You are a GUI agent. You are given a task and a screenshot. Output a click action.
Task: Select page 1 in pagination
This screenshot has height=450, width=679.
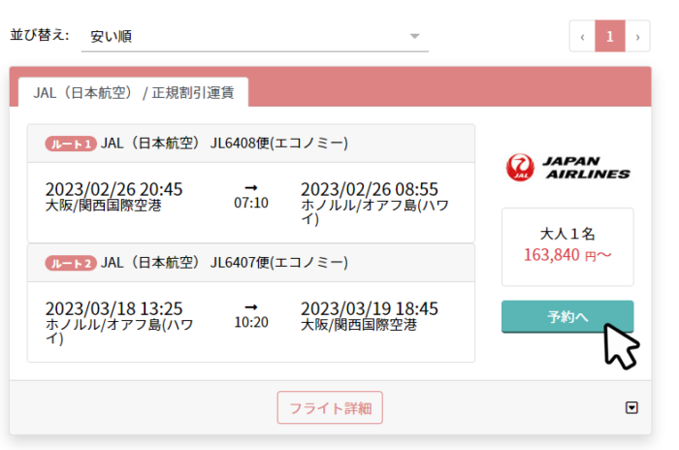pos(609,36)
